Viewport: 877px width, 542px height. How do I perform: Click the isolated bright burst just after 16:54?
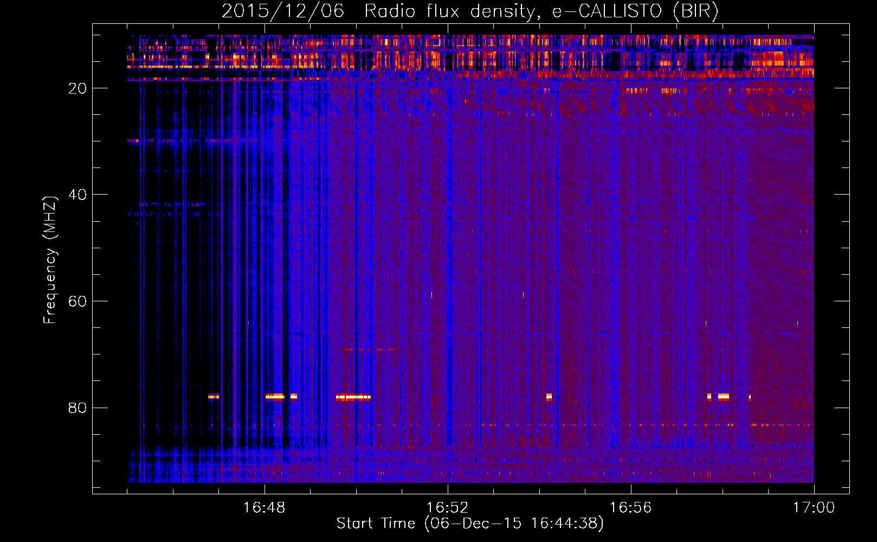pos(549,397)
